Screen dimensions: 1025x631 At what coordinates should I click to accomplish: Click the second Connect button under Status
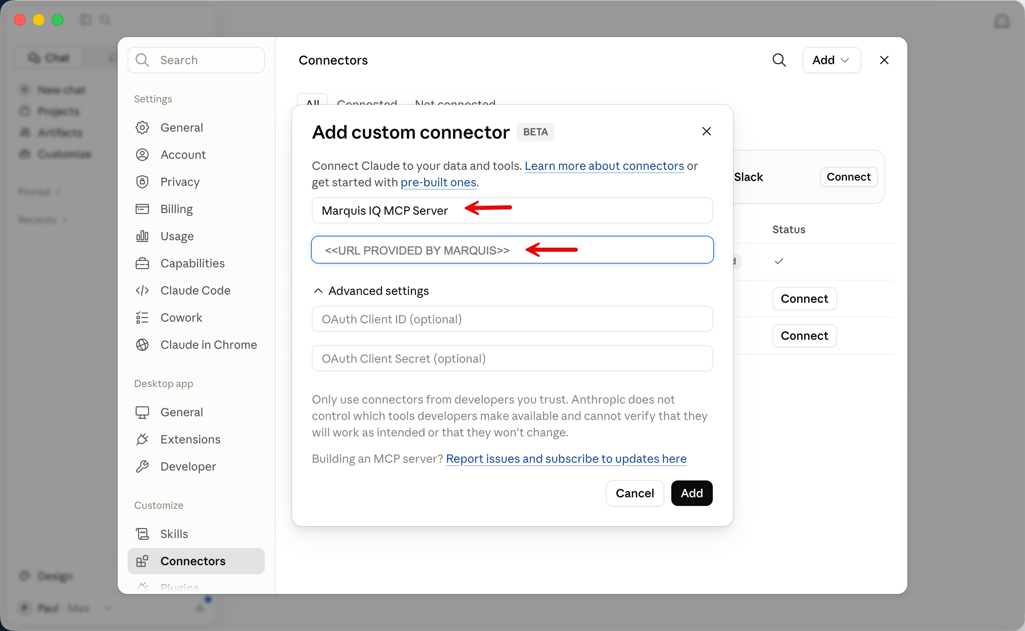pos(804,336)
